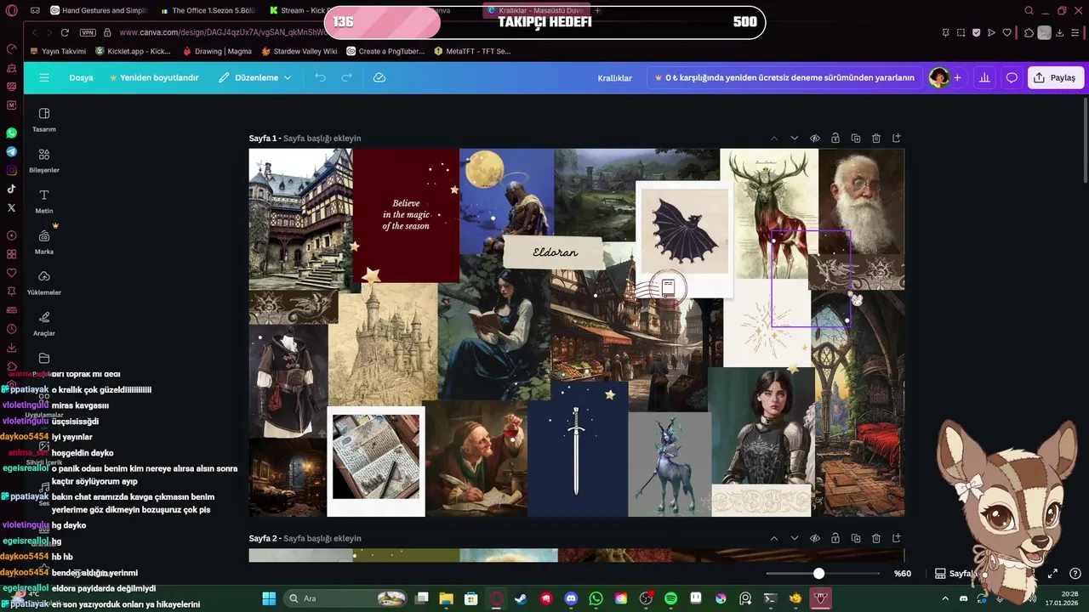The height and width of the screenshot is (612, 1089).
Task: Move Sayfa 1 up with chevron
Action: coord(774,138)
